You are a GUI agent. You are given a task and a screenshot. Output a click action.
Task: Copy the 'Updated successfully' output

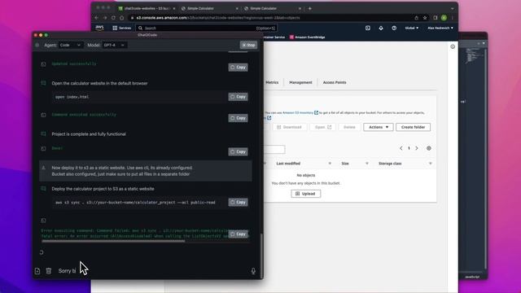click(x=238, y=68)
